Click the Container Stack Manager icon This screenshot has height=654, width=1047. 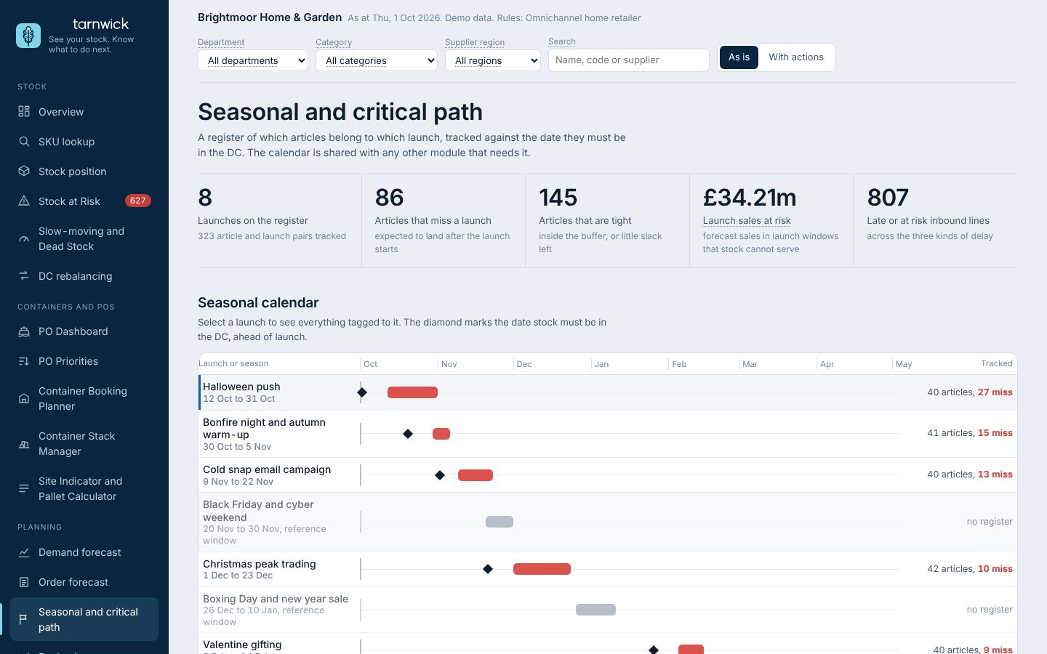(x=24, y=443)
